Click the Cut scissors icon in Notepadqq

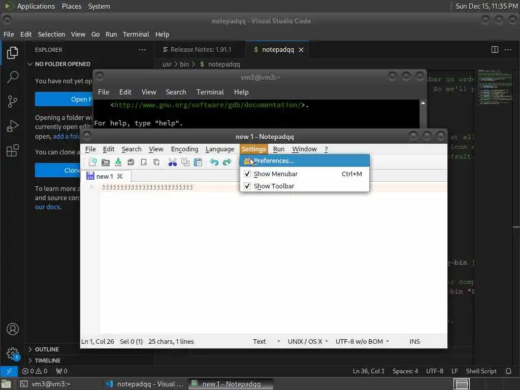(x=173, y=162)
